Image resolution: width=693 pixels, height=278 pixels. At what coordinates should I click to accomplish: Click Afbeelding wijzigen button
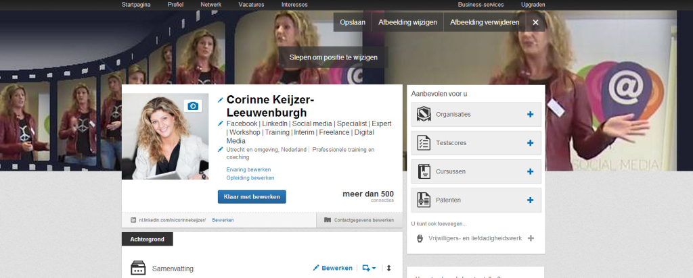click(x=407, y=22)
